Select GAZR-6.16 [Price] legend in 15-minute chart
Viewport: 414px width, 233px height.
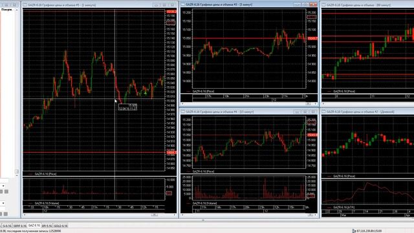pos(203,172)
